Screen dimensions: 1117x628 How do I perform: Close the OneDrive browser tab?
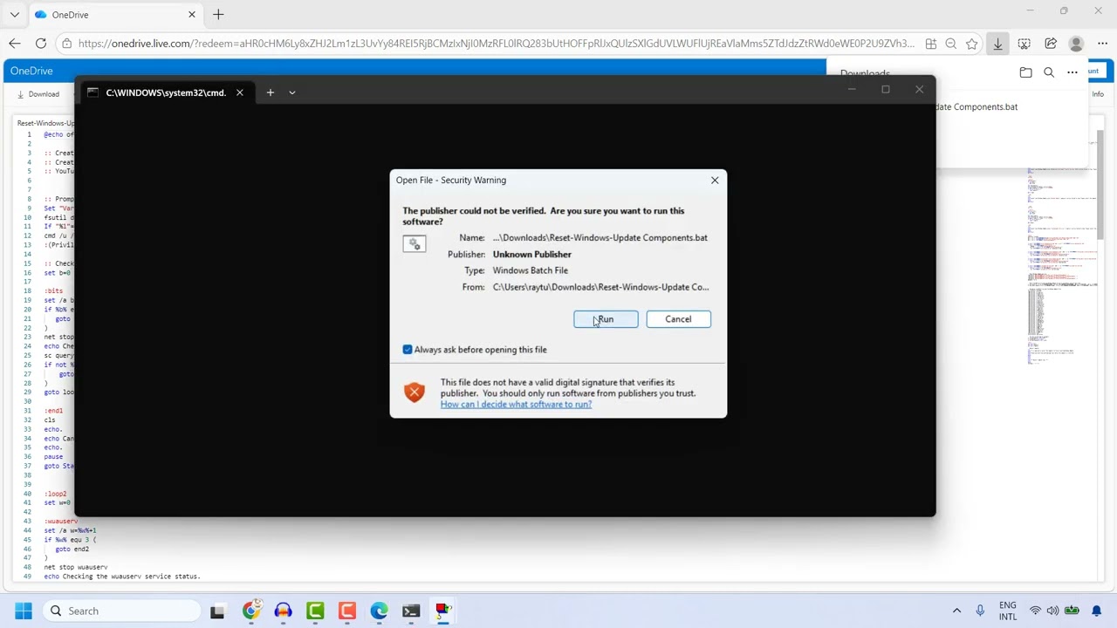pos(192,15)
